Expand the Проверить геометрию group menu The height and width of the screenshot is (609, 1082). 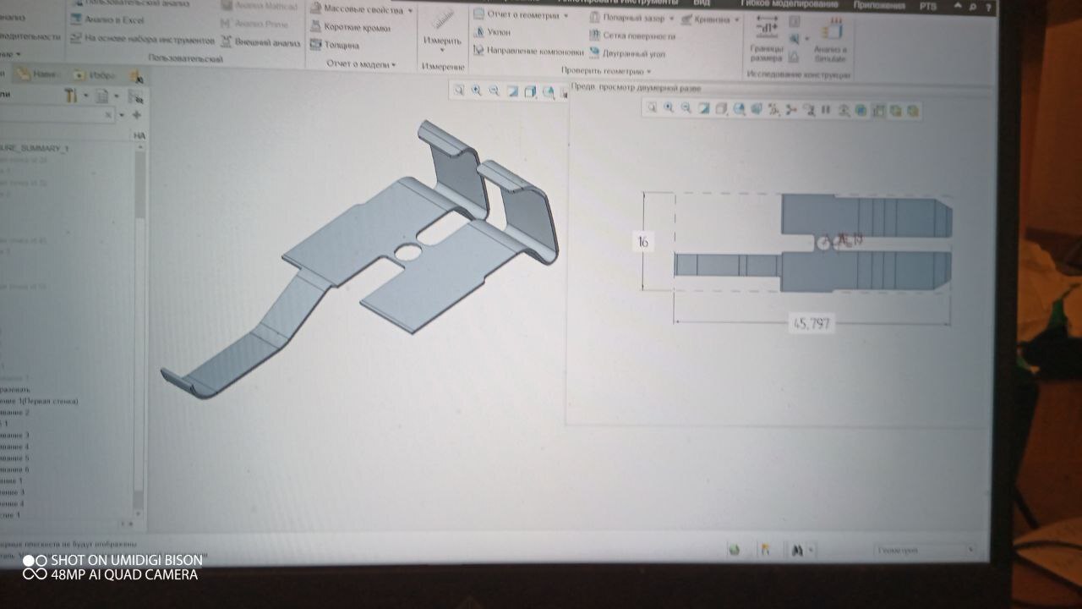(x=606, y=71)
